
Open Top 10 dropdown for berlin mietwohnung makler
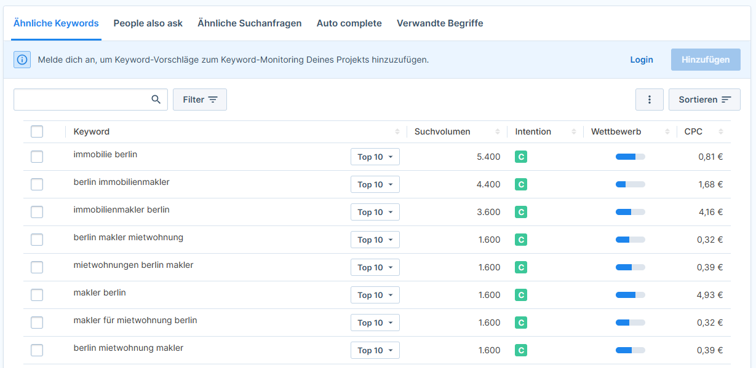coord(375,350)
